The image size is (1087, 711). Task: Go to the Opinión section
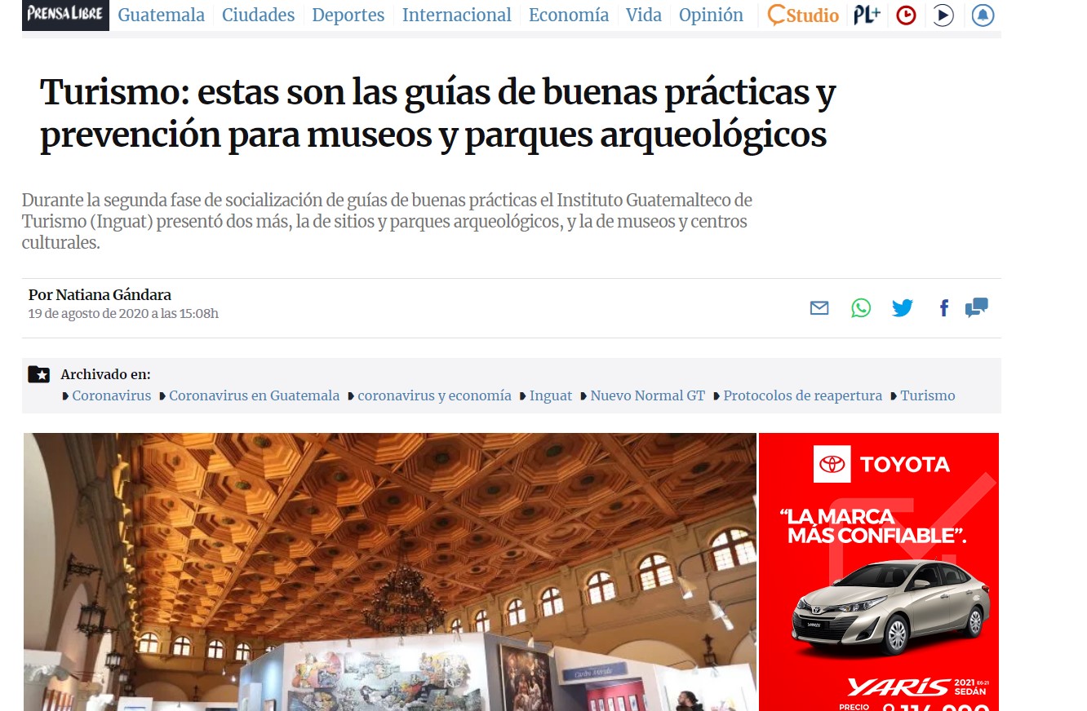(712, 15)
